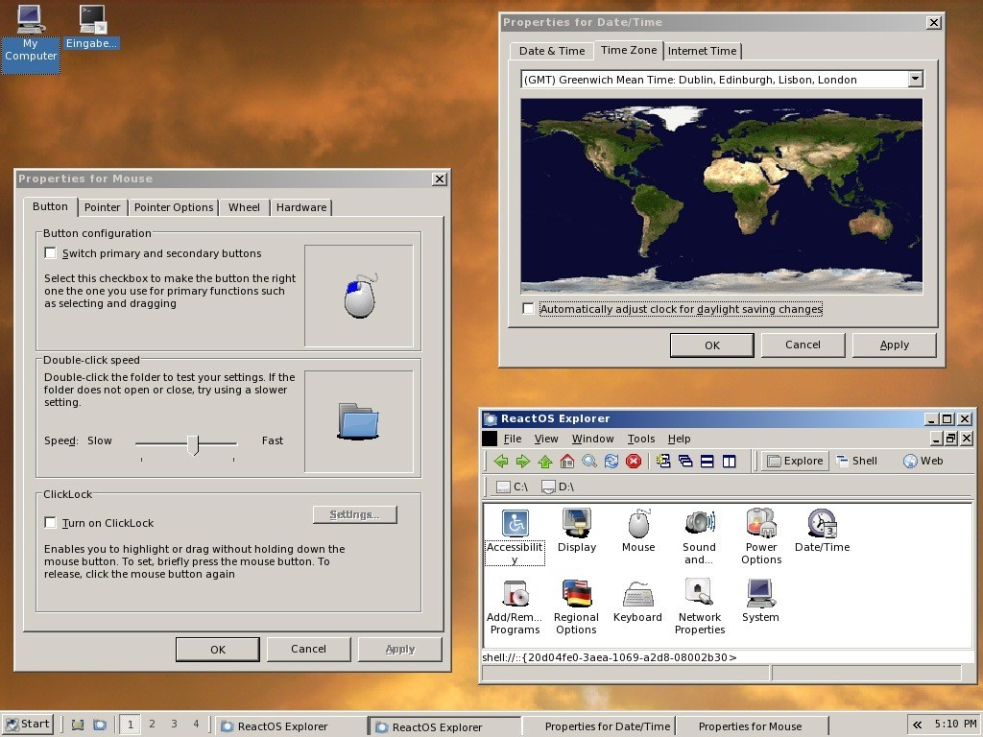983x737 pixels.
Task: Open the Keyboard control panel icon
Action: point(637,595)
